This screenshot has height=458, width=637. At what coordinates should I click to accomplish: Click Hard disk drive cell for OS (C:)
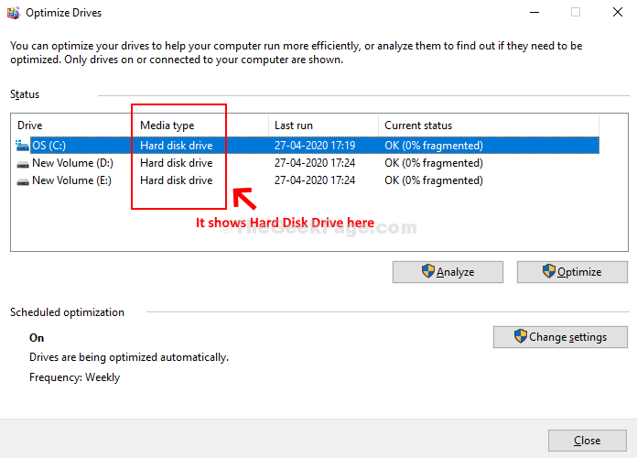coord(177,146)
